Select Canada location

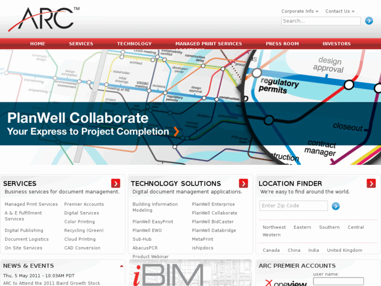click(271, 250)
